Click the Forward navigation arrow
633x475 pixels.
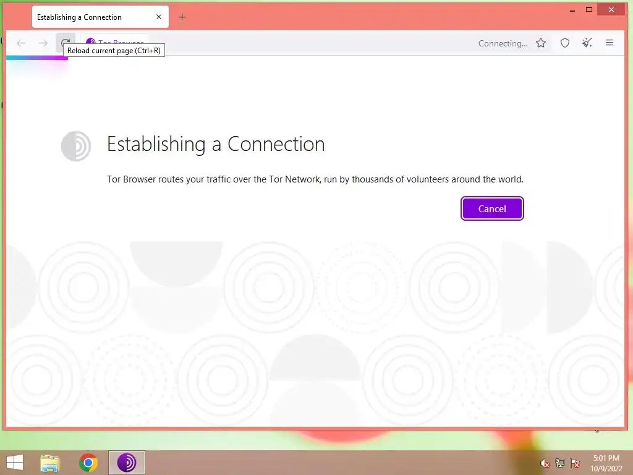(43, 43)
